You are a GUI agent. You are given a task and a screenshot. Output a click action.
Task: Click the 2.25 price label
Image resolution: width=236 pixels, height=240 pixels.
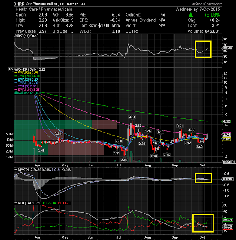pyautogui.click(x=167, y=155)
